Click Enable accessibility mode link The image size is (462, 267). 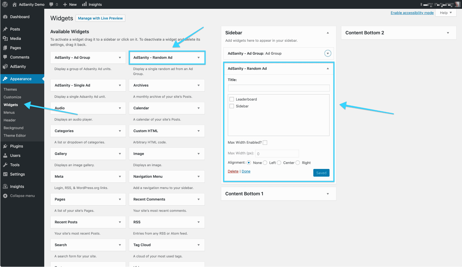[412, 13]
